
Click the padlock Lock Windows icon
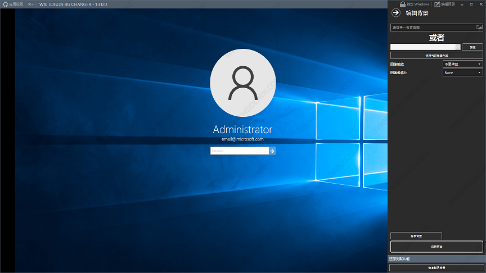(403, 4)
